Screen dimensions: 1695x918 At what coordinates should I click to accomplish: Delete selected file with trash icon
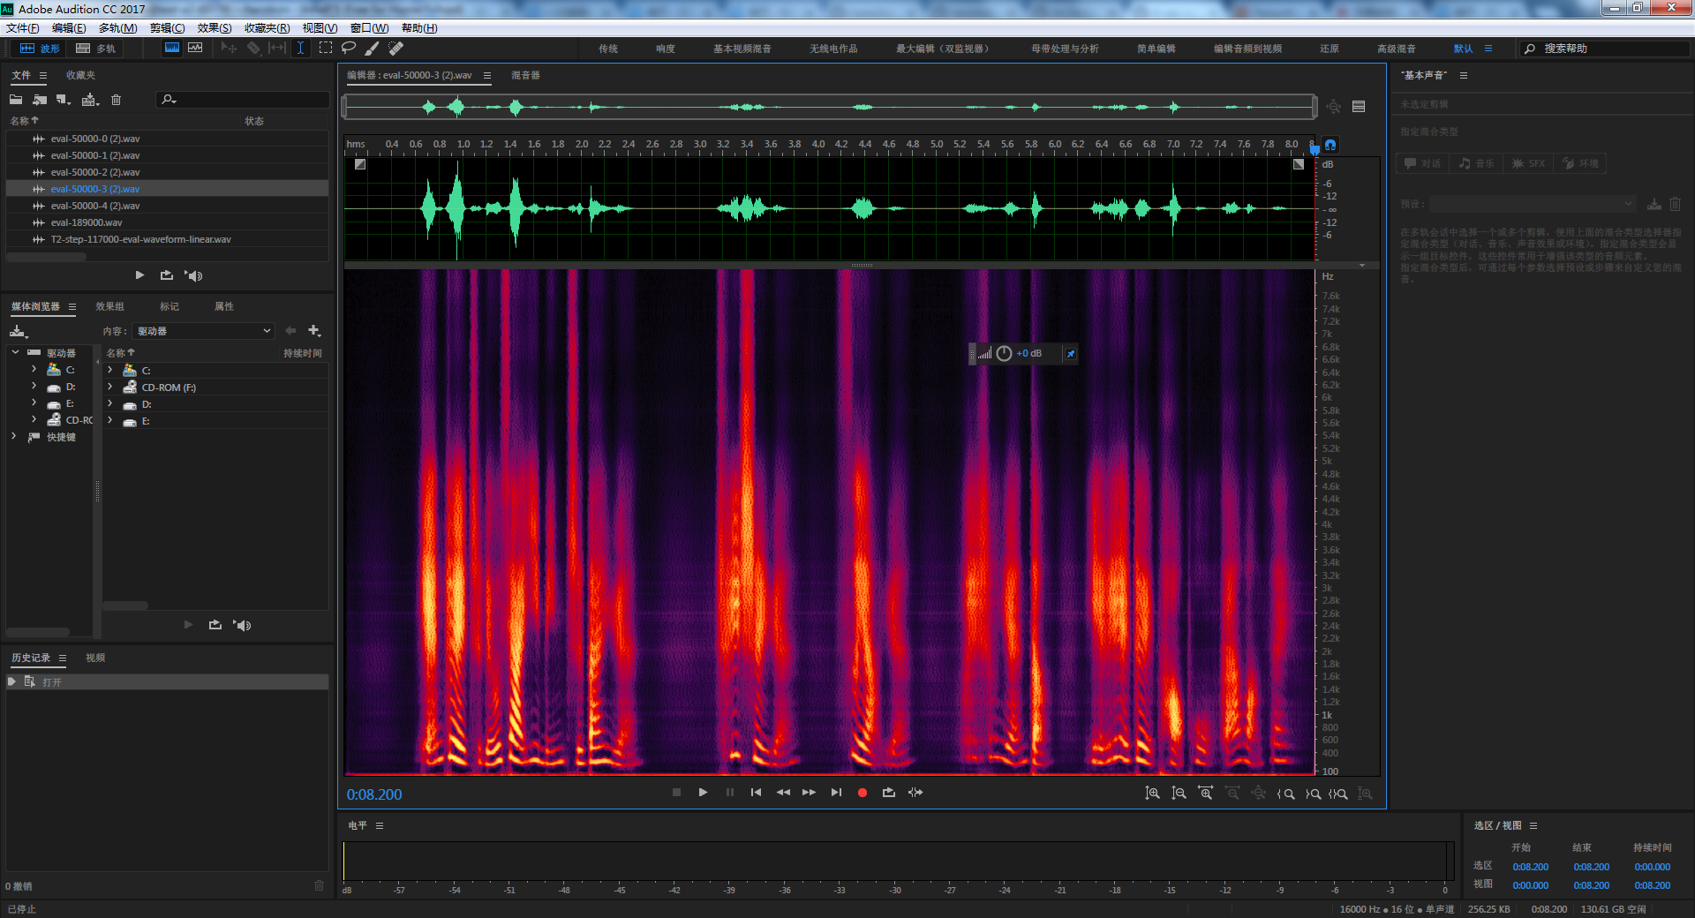click(116, 100)
